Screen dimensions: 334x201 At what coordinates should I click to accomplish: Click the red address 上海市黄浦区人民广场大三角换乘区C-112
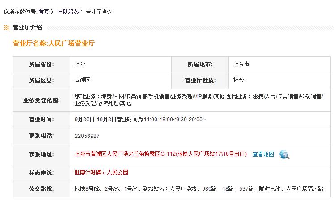point(161,154)
